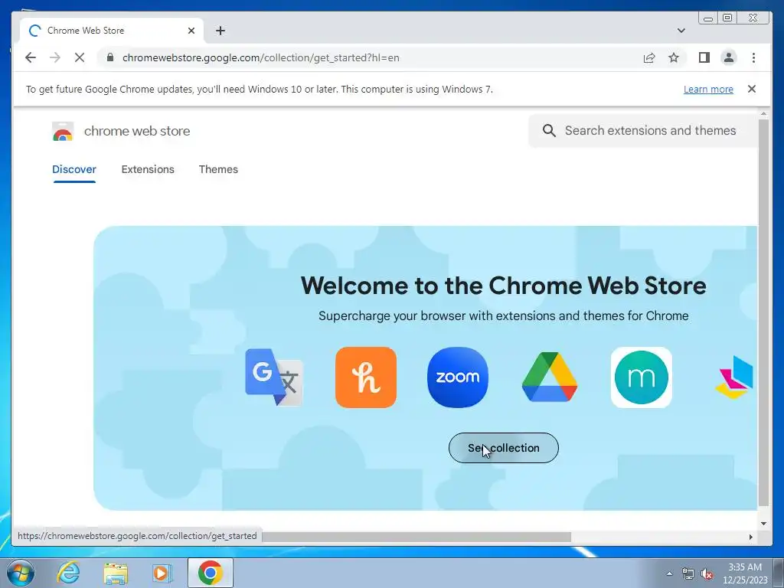Open the Chrome profile avatar menu
The image size is (784, 588).
click(729, 57)
